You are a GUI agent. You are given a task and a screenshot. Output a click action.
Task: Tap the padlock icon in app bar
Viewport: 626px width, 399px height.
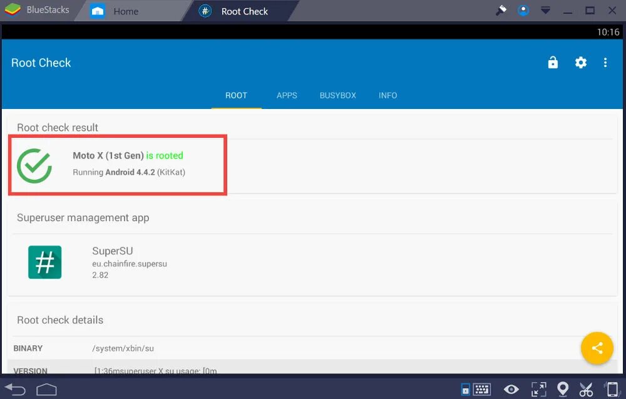(x=553, y=62)
